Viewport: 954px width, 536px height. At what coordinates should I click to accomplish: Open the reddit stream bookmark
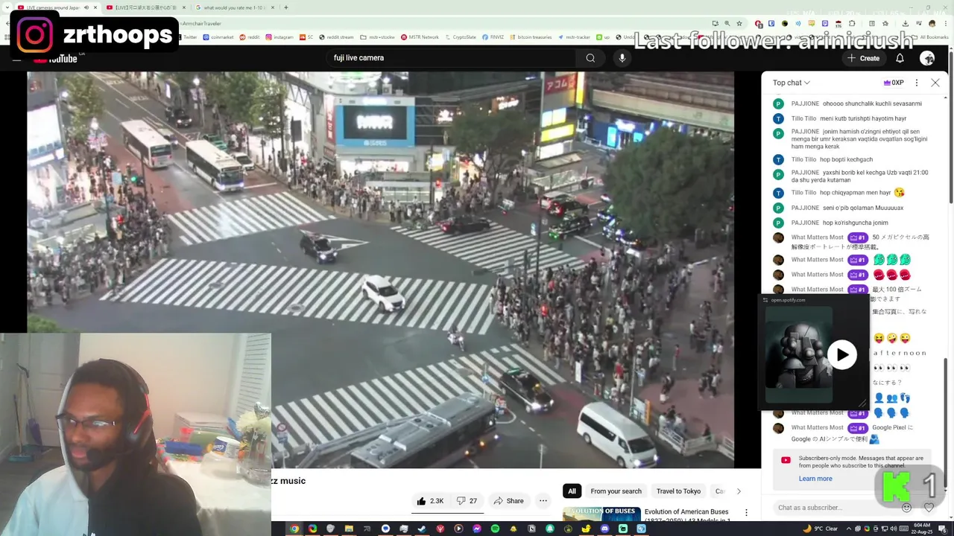click(336, 37)
